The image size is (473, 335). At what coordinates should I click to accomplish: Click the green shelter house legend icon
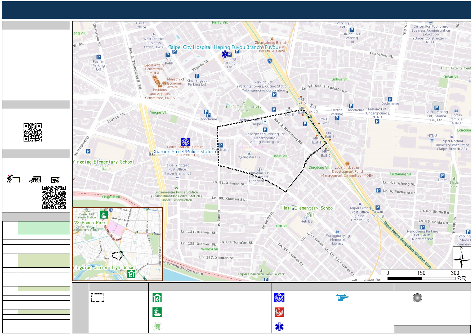point(157,298)
